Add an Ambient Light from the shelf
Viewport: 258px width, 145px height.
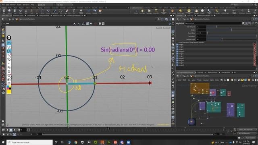[225, 12]
